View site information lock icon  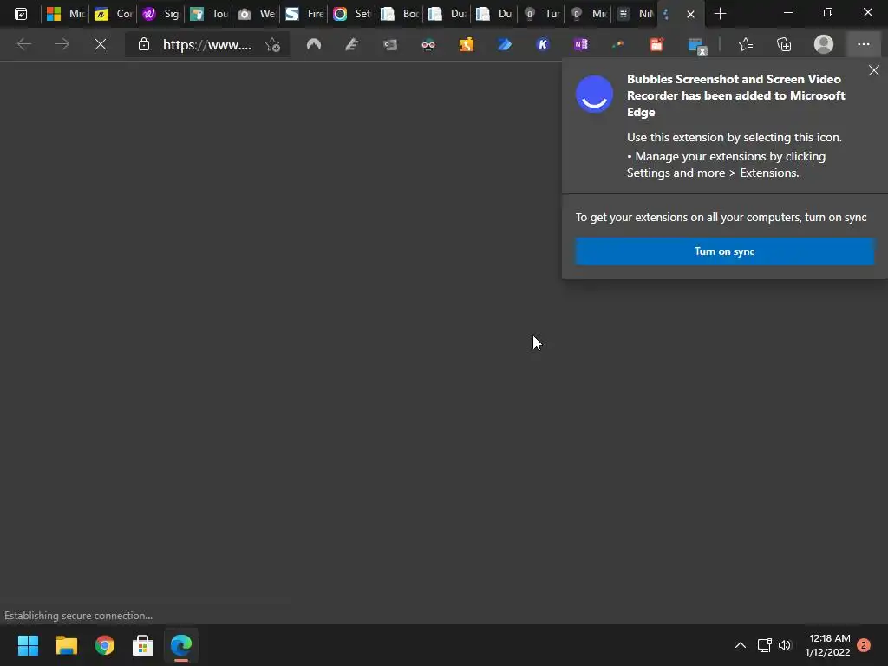point(144,44)
